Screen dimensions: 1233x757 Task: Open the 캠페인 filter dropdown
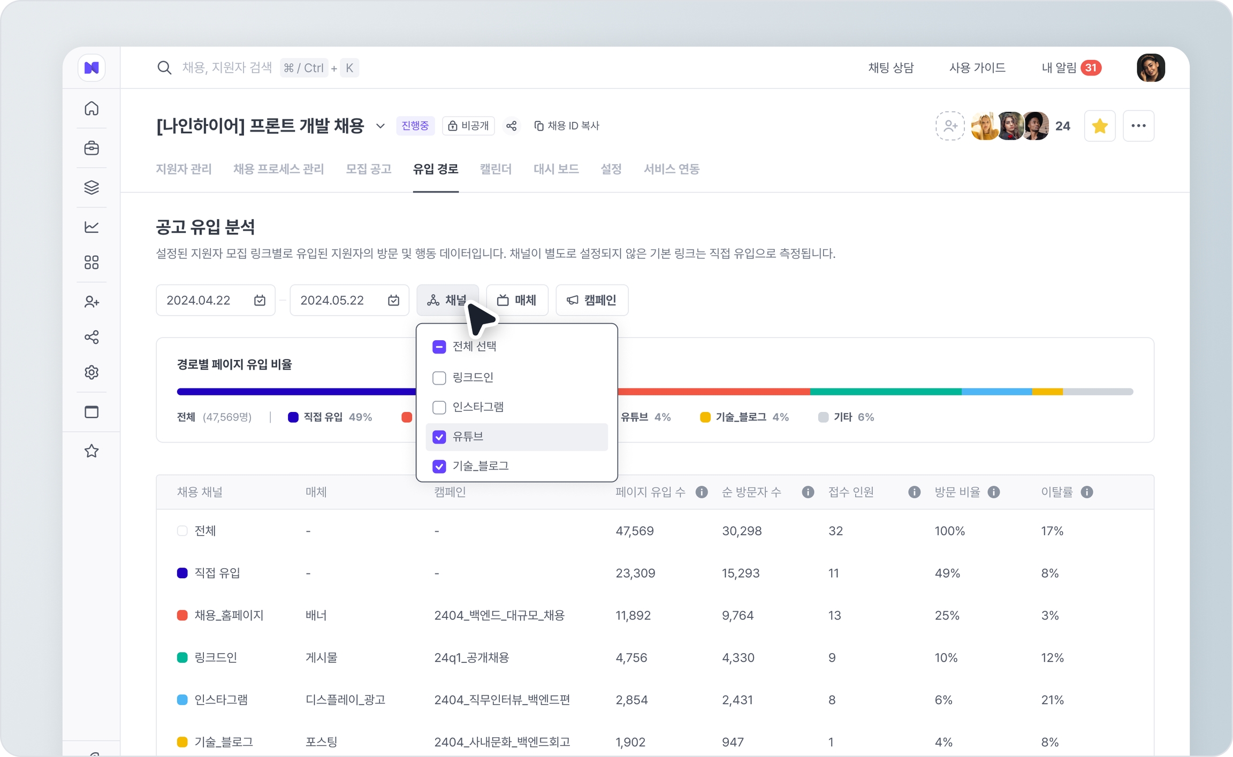(592, 300)
